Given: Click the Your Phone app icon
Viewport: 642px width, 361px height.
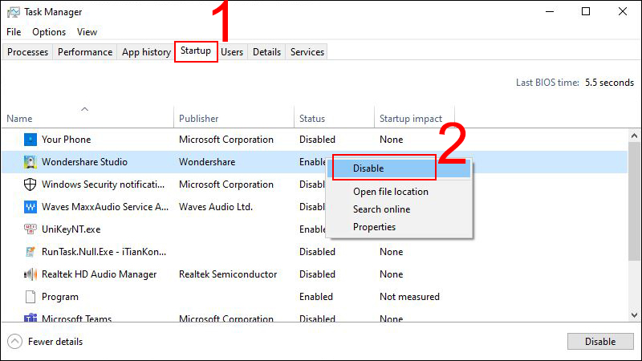Looking at the screenshot, I should point(30,140).
